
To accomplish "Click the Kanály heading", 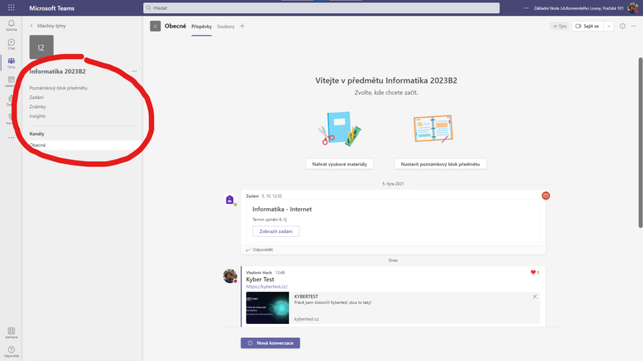I will click(x=37, y=134).
